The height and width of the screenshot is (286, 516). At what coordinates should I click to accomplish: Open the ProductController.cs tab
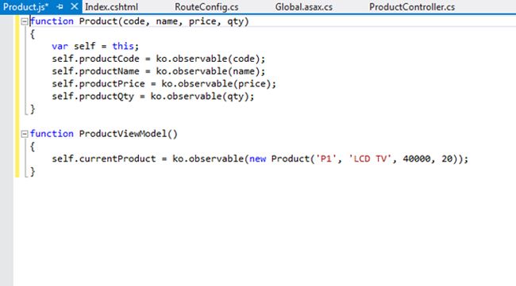click(x=412, y=7)
